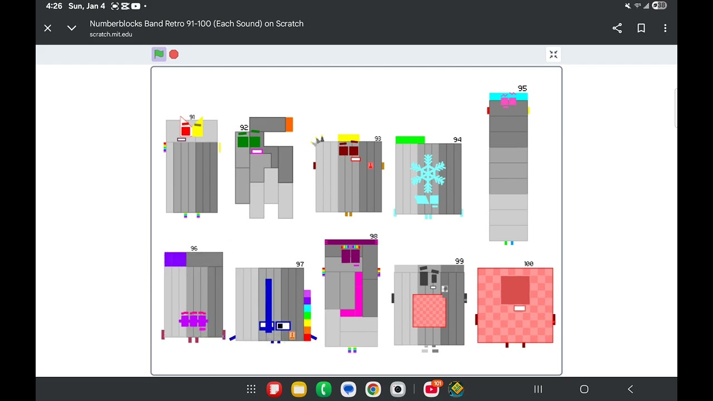Click the green flag to start project

coord(159,54)
